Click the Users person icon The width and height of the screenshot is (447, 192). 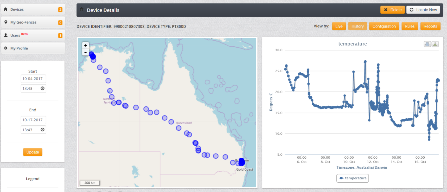[x=6, y=35]
